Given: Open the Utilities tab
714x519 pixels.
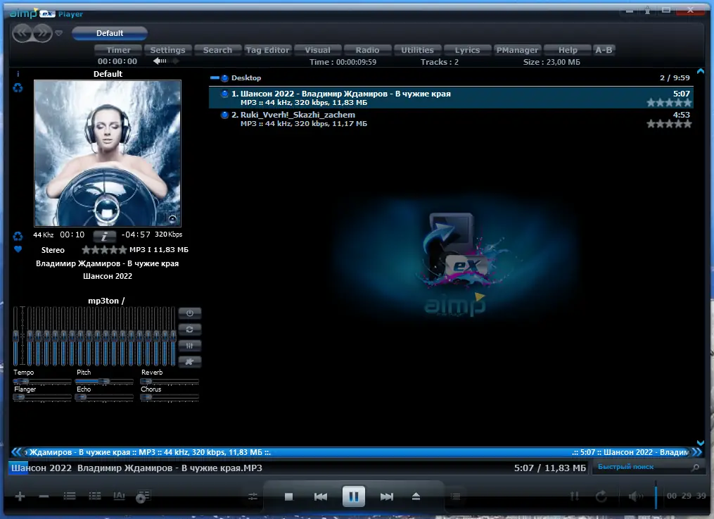Looking at the screenshot, I should coord(418,50).
